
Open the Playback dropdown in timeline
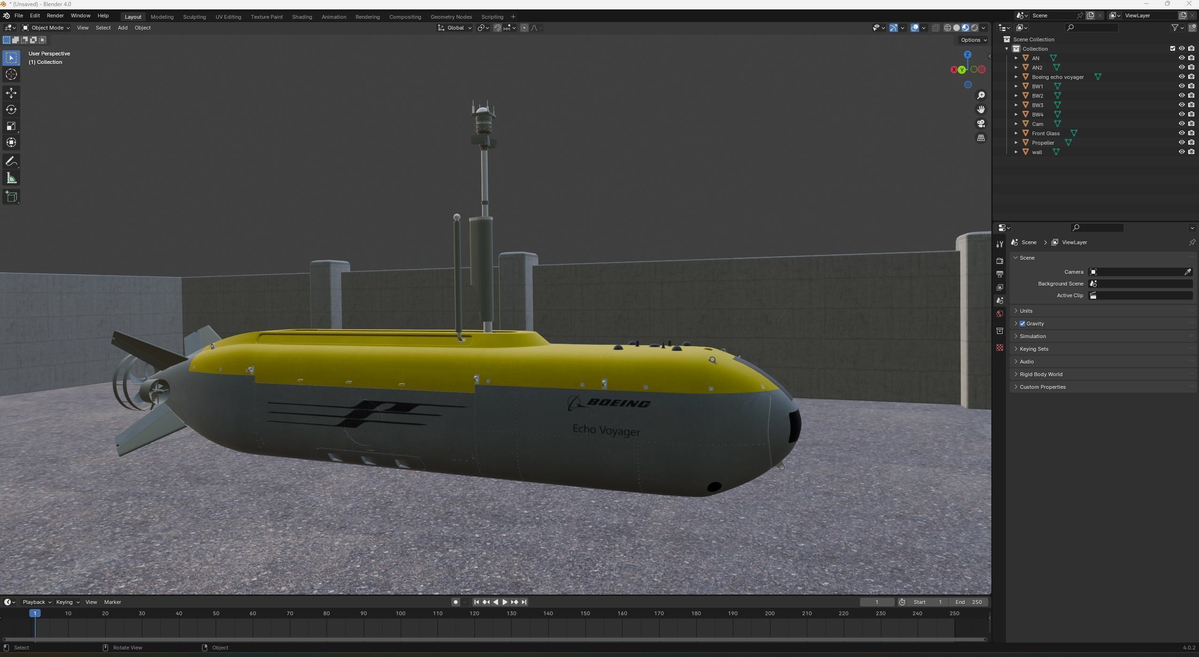coord(37,602)
